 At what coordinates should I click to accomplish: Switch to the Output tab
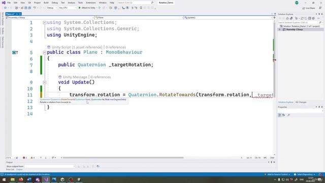[19, 169]
